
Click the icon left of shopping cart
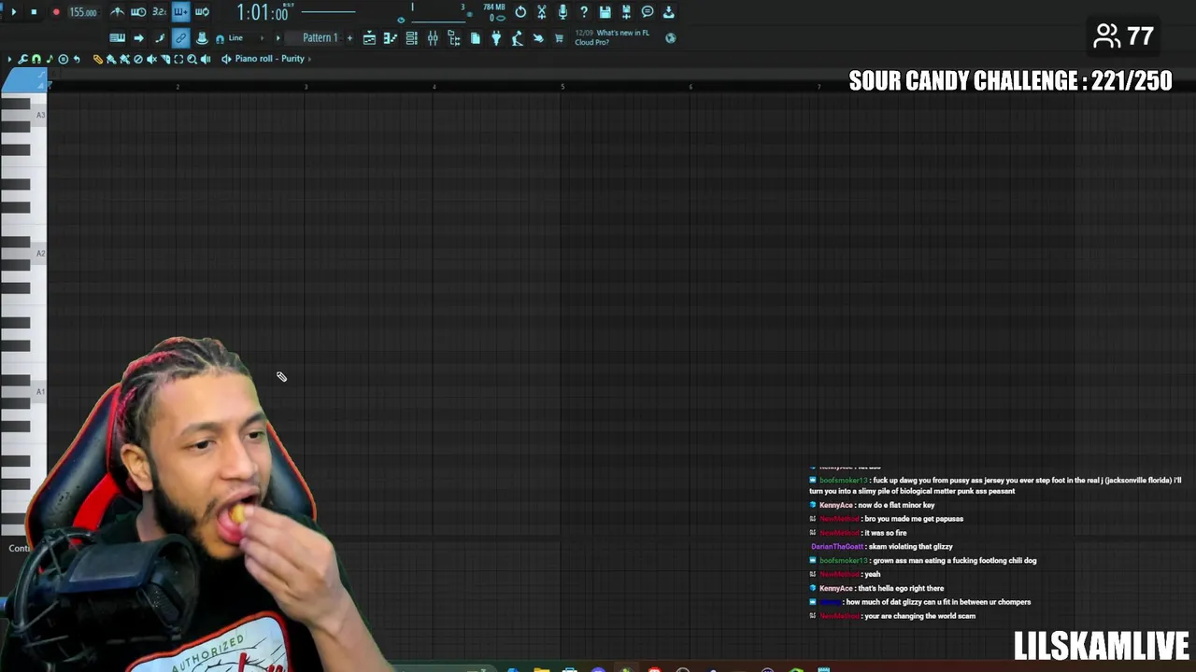click(x=538, y=38)
